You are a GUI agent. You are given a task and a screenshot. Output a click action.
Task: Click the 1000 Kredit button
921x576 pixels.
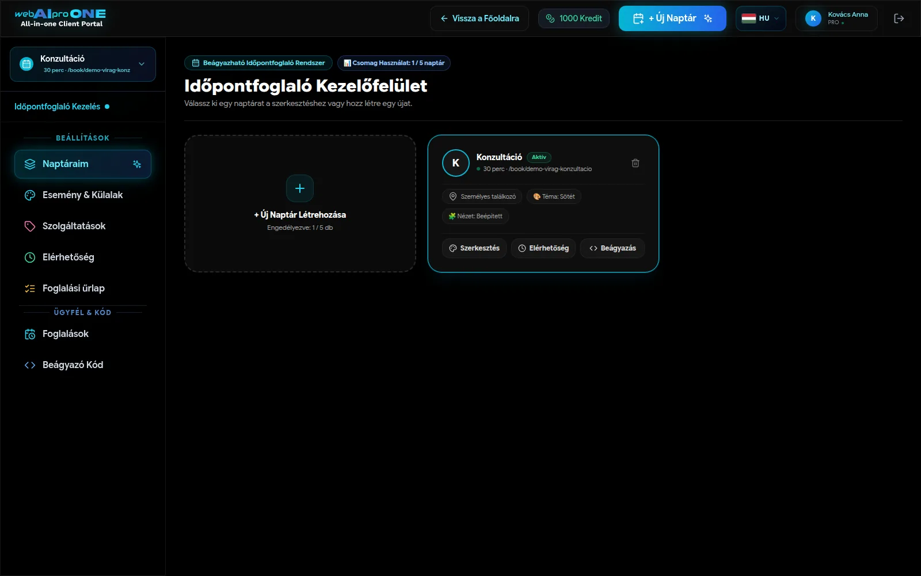[573, 18]
